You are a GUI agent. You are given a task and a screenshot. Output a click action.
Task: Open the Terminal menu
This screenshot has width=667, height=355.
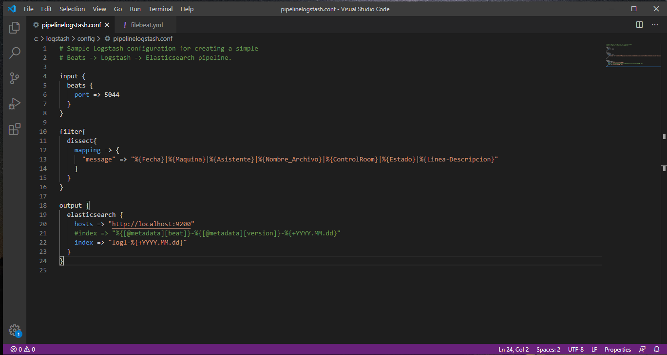click(x=160, y=9)
